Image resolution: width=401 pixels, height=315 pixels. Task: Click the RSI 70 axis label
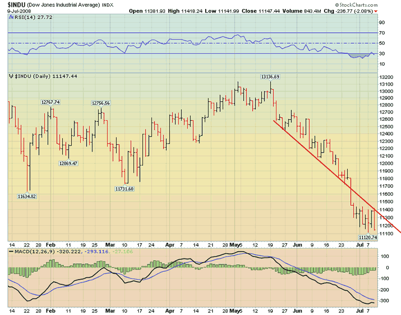[x=381, y=33]
